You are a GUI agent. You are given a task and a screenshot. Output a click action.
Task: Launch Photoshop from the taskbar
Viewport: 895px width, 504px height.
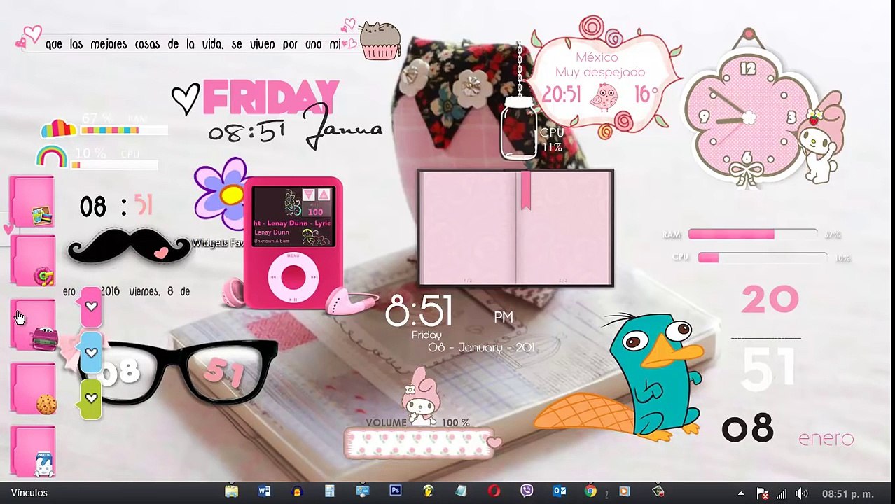click(x=396, y=492)
